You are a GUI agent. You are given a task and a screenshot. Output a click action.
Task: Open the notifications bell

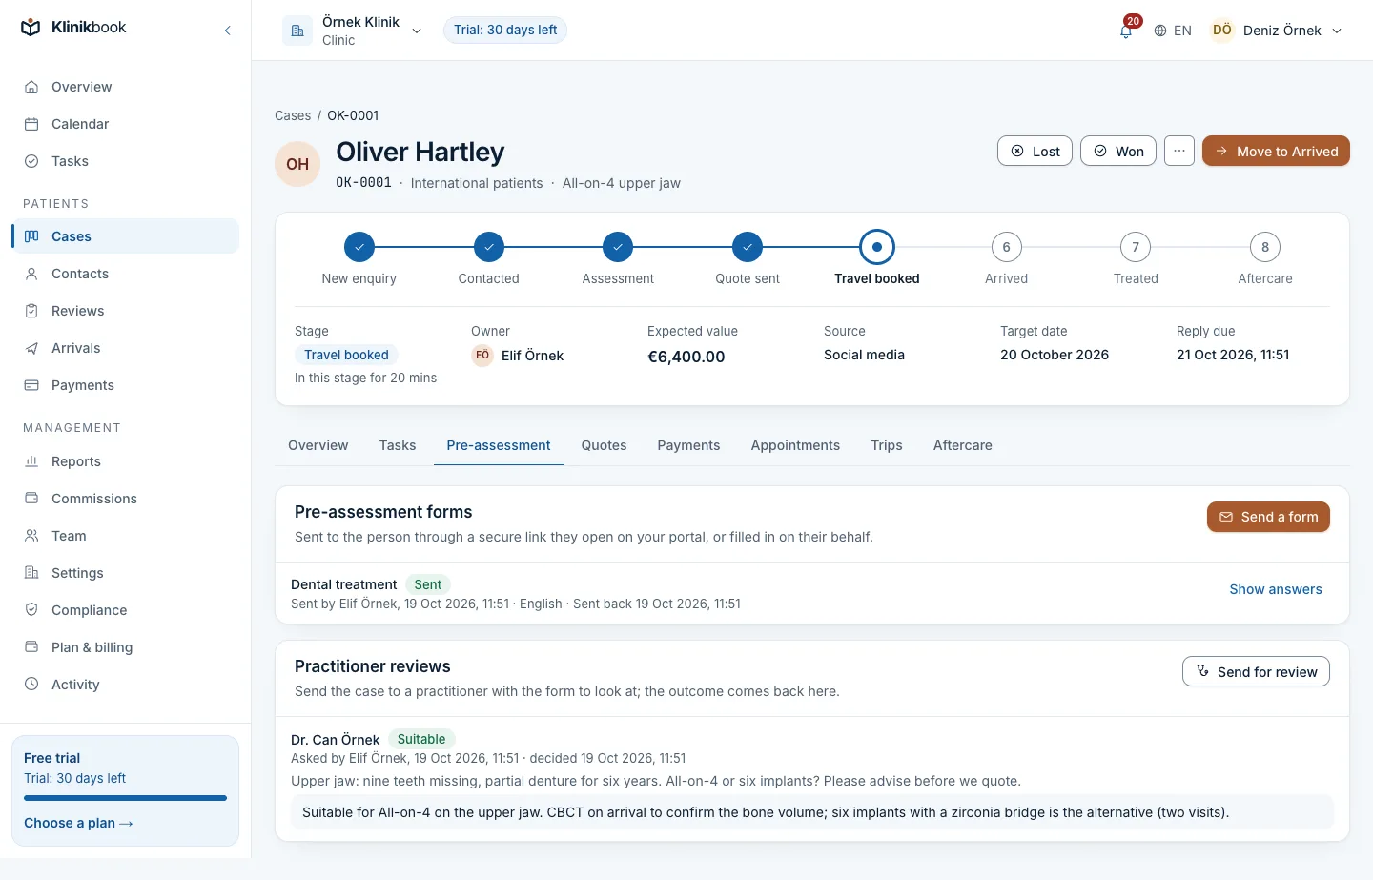(x=1126, y=31)
